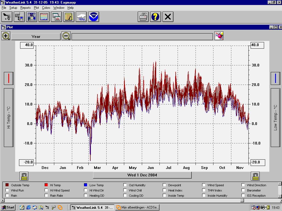This screenshot has width=282, height=211.
Task: Enable the Hi Wind Speed checkbox
Action: coord(46,190)
